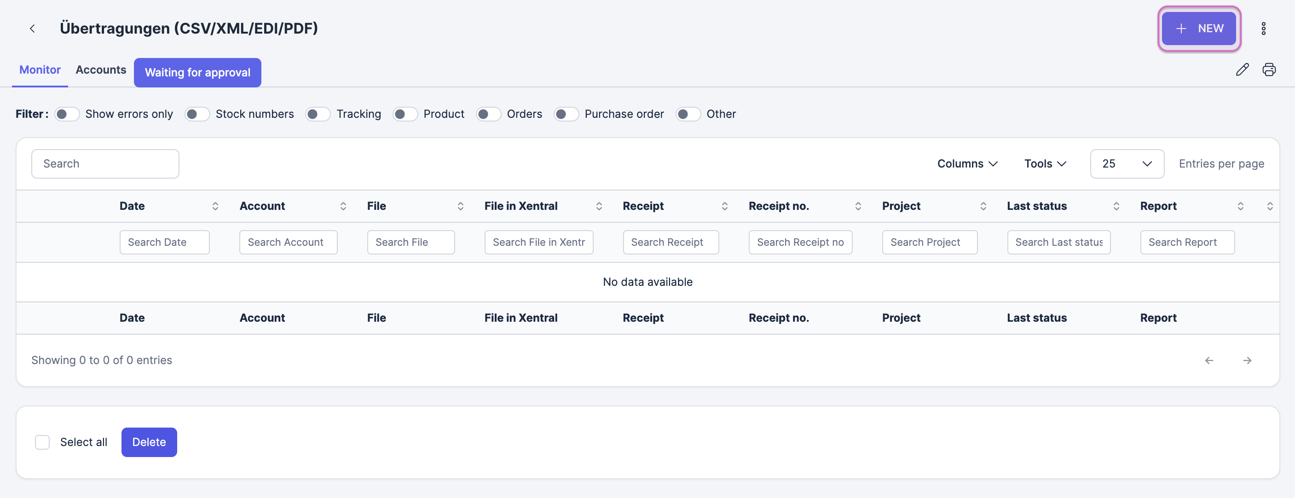Click the Search File field
This screenshot has height=498, width=1295.
tap(410, 243)
